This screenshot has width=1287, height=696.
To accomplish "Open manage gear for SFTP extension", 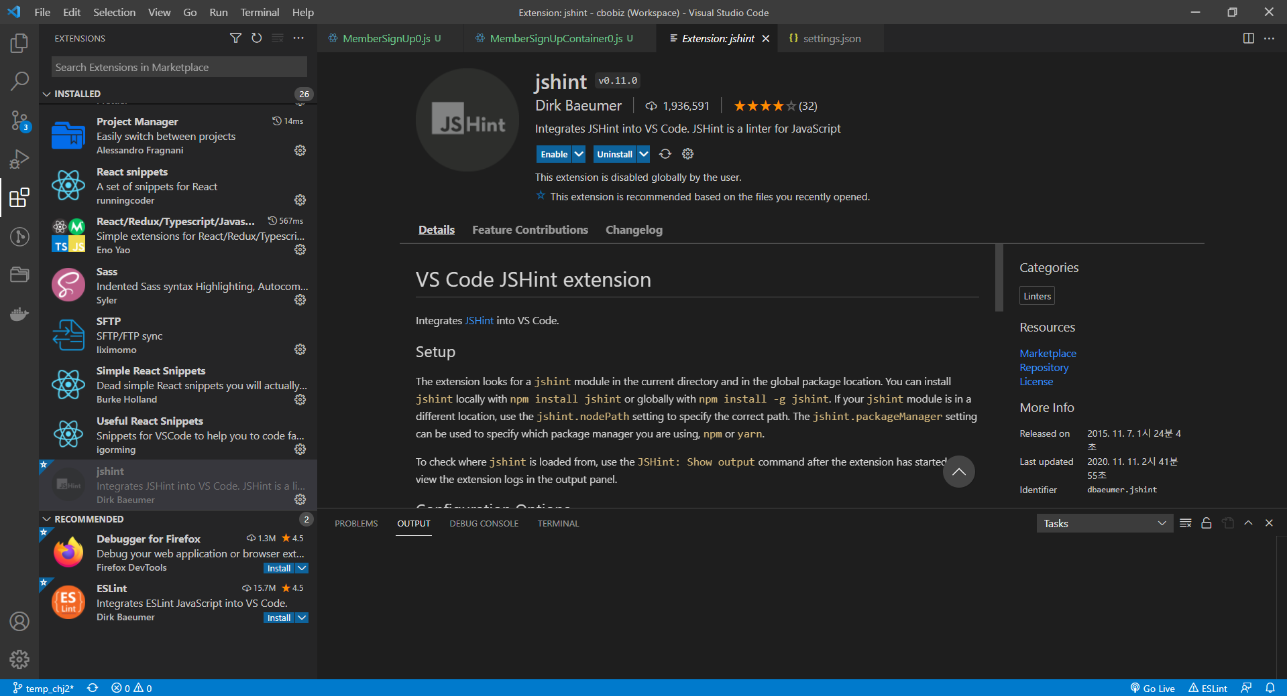I will 300,350.
